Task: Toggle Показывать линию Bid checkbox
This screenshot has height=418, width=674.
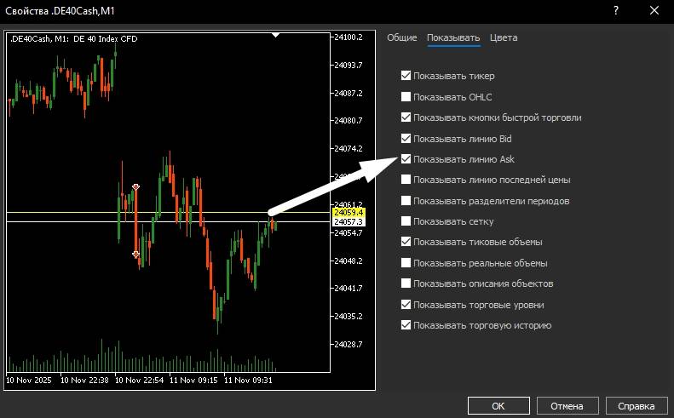Action: (x=406, y=138)
